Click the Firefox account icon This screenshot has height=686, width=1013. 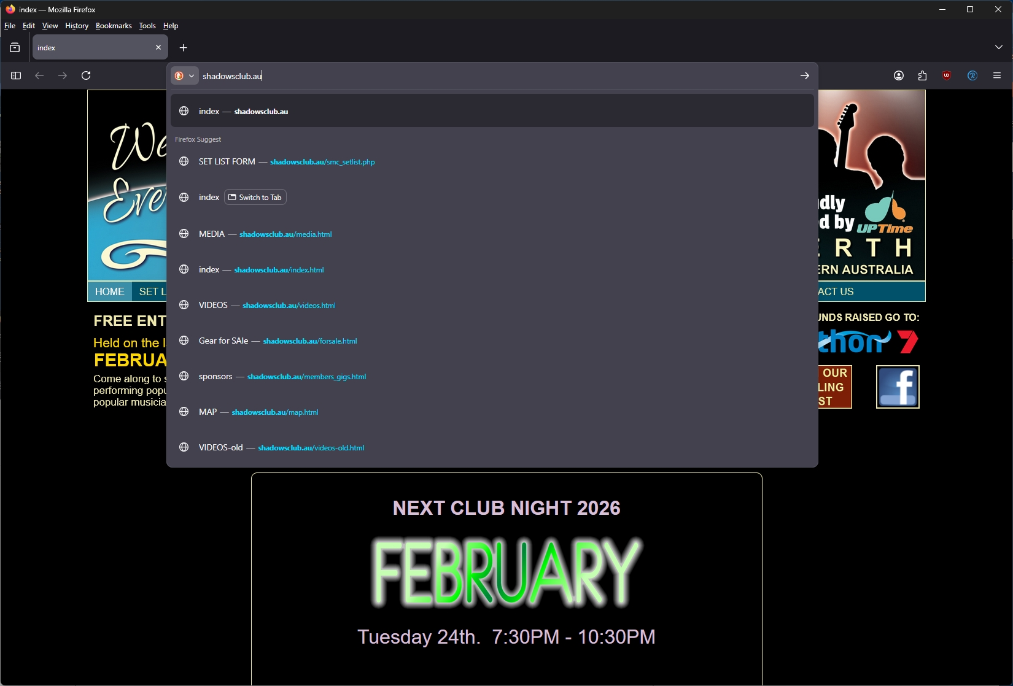click(899, 75)
